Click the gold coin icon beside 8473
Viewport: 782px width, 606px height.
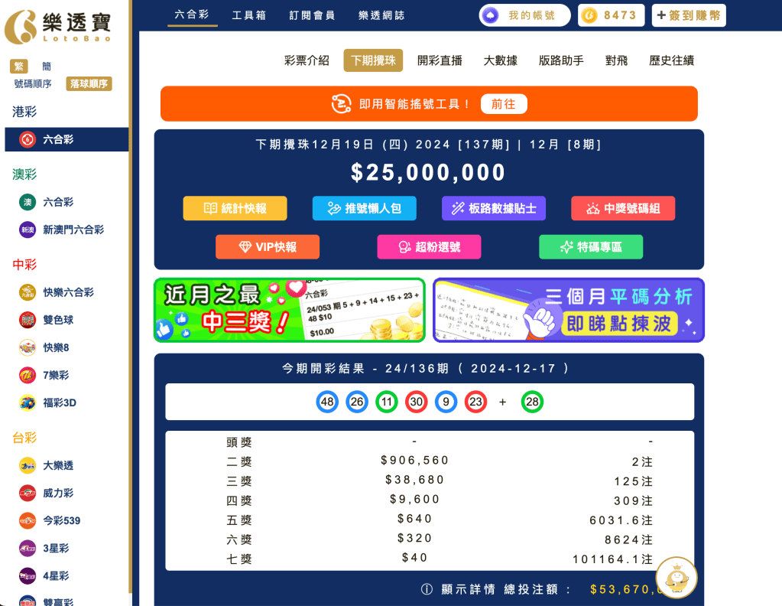(x=589, y=15)
